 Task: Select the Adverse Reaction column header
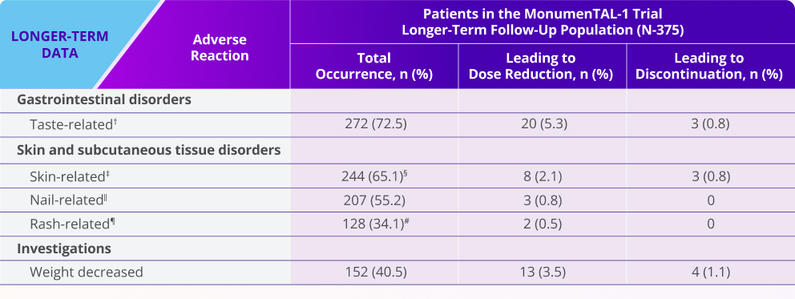pyautogui.click(x=220, y=47)
